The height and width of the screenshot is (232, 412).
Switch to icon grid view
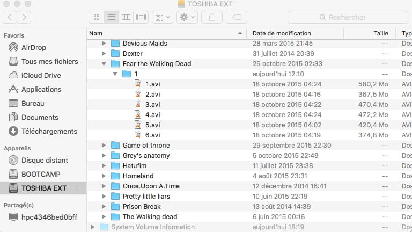(x=97, y=17)
